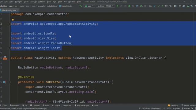Viewport: 196px width, 110px height.
Task: Open the AVD device manager icon
Action: pyautogui.click(x=188, y=6)
